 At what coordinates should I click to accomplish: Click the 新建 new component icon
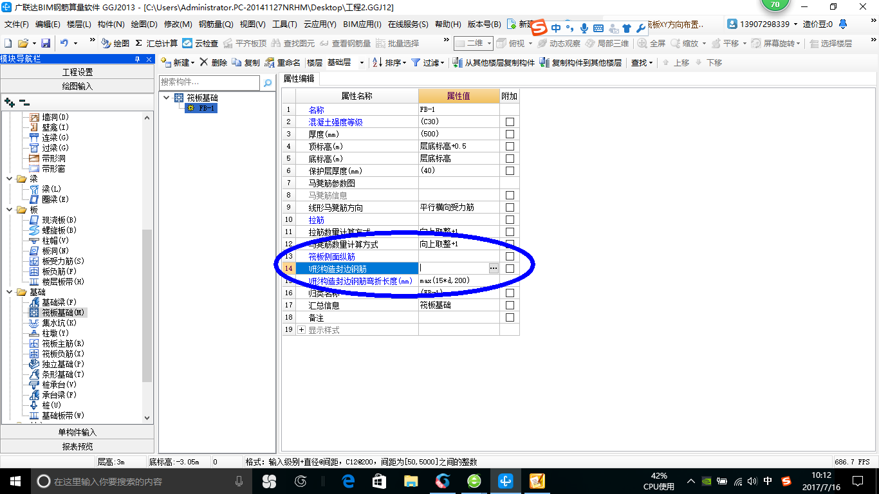[x=165, y=62]
